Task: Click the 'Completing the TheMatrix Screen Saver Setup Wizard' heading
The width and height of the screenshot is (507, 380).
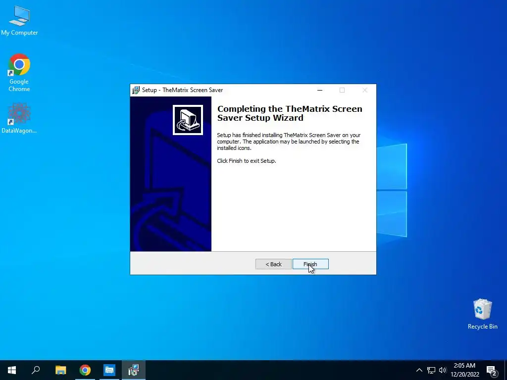Action: [x=290, y=113]
